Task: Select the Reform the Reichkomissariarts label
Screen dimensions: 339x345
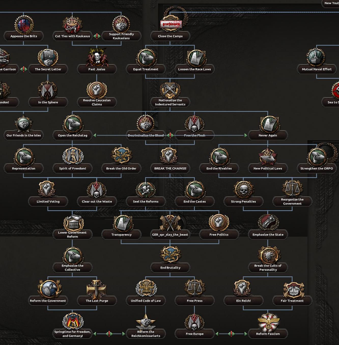Action: (146, 334)
